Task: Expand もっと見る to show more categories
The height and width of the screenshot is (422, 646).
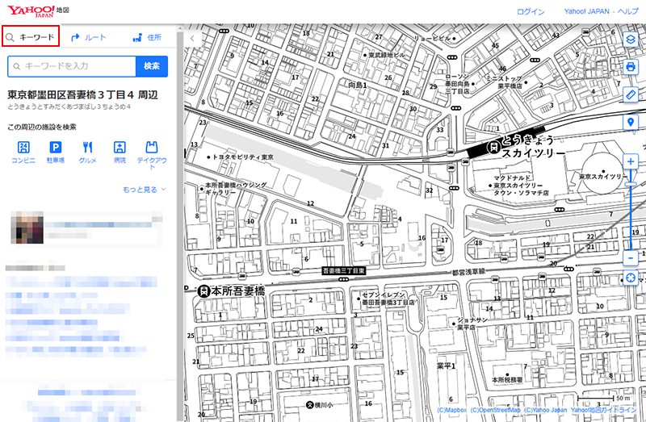Action: point(144,190)
